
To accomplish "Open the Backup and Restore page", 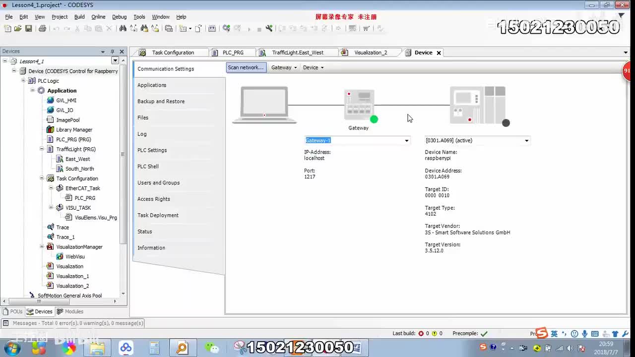I will point(161,101).
